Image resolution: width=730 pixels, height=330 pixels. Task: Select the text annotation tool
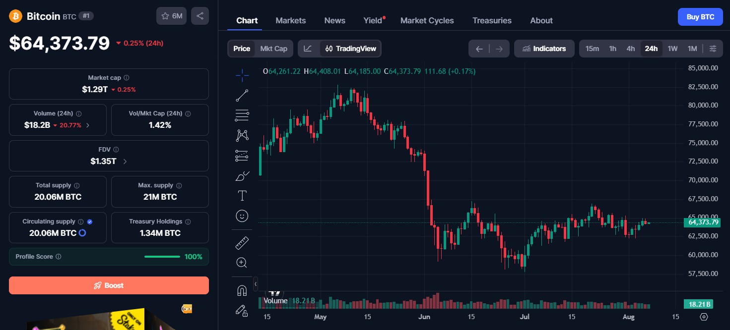(x=242, y=196)
